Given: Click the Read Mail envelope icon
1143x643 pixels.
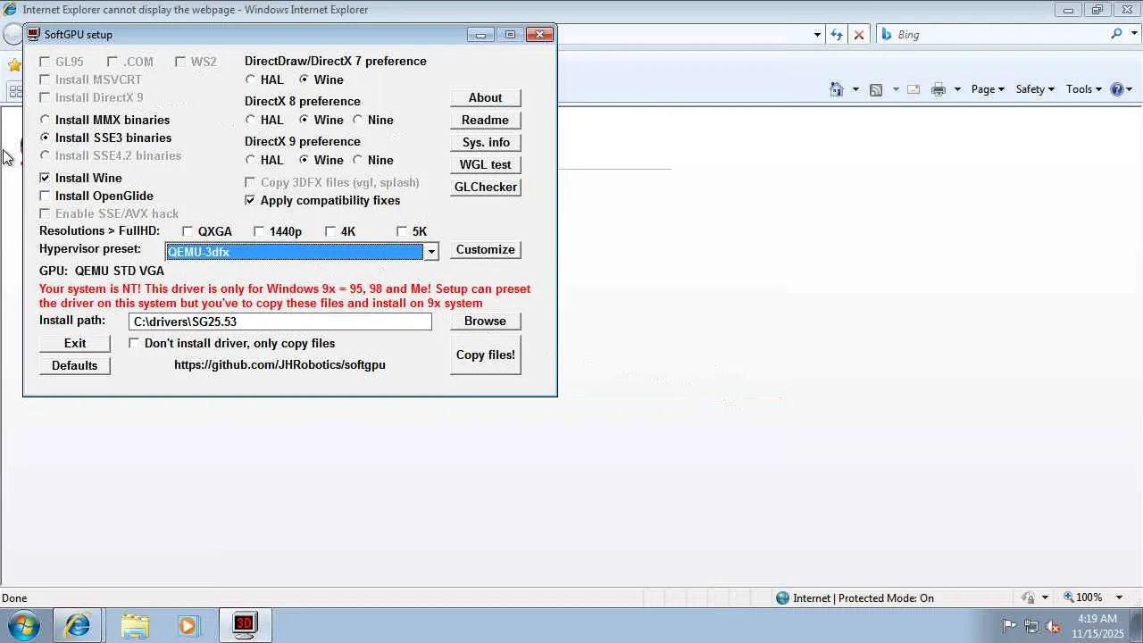Looking at the screenshot, I should 914,89.
